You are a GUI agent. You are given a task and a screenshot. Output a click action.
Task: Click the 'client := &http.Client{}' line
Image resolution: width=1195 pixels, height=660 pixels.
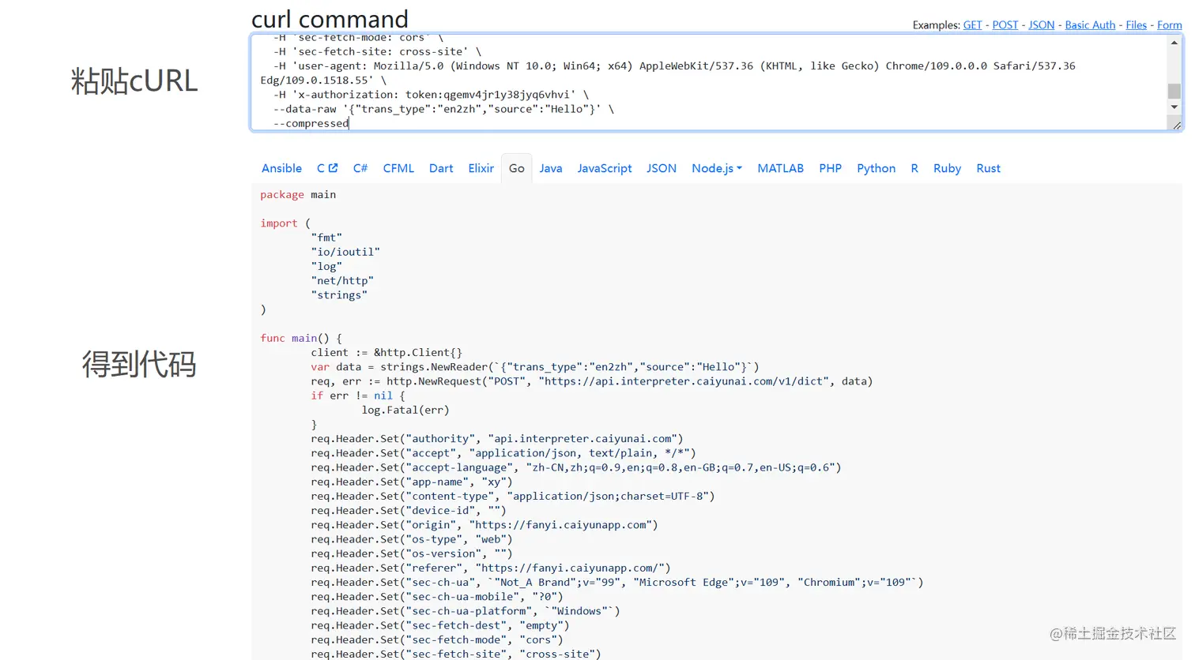[x=386, y=352]
